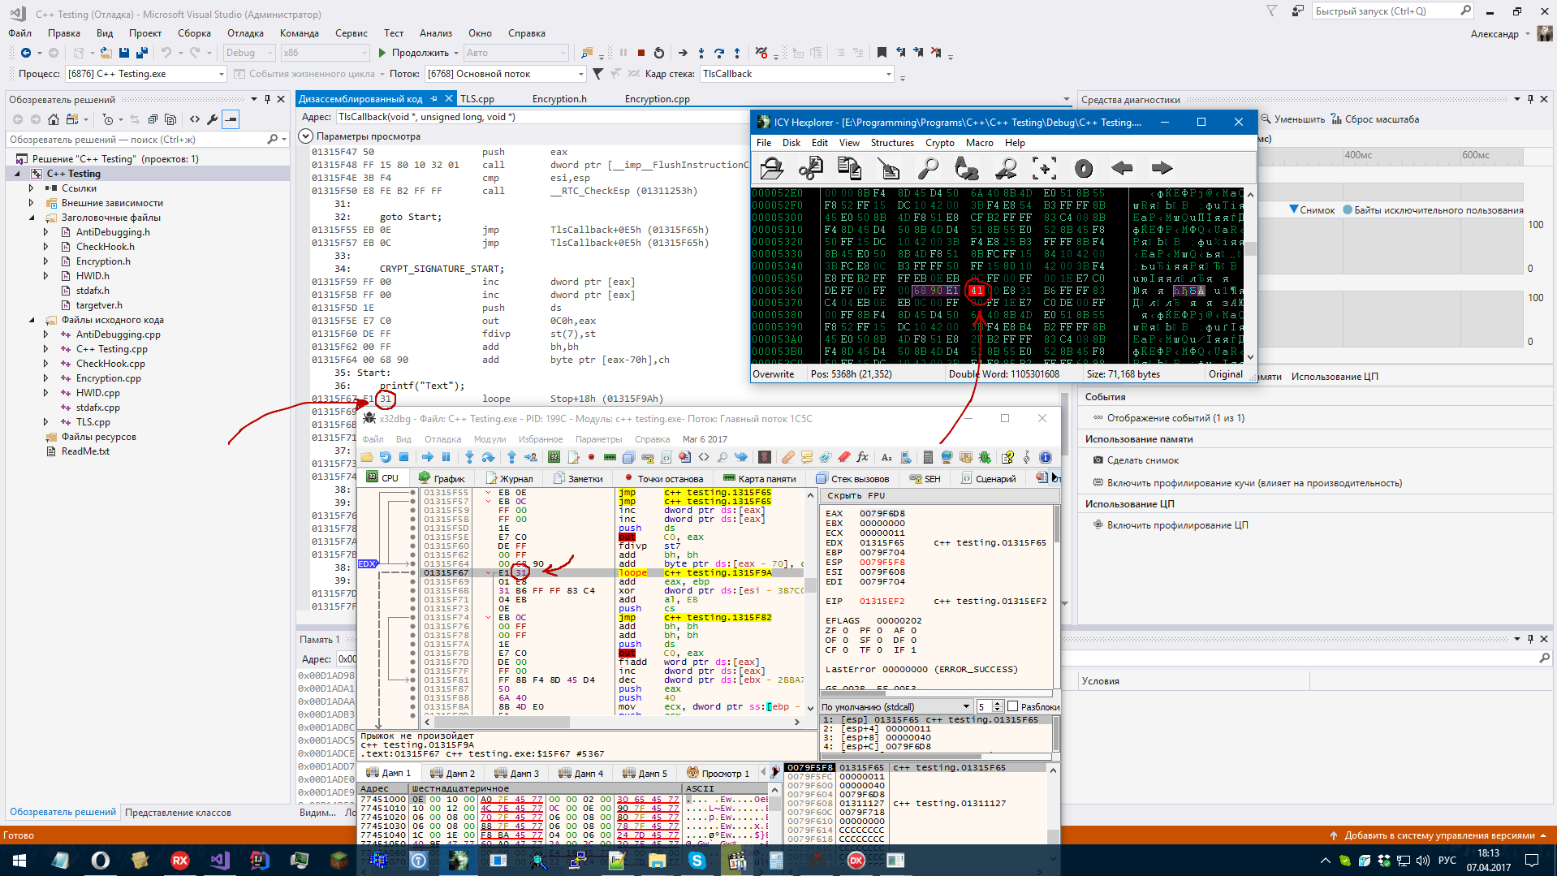Viewport: 1557px width, 876px height.
Task: Open the Кадр стека dropdown
Action: pos(888,74)
